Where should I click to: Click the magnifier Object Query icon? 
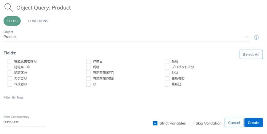(9, 8)
